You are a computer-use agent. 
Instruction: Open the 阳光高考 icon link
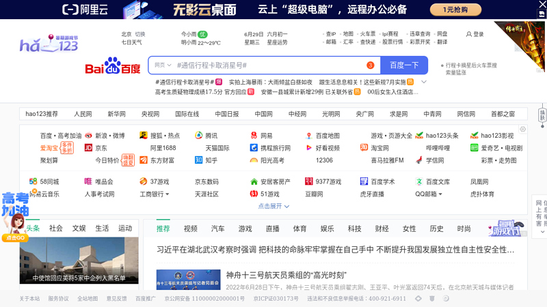(254, 160)
